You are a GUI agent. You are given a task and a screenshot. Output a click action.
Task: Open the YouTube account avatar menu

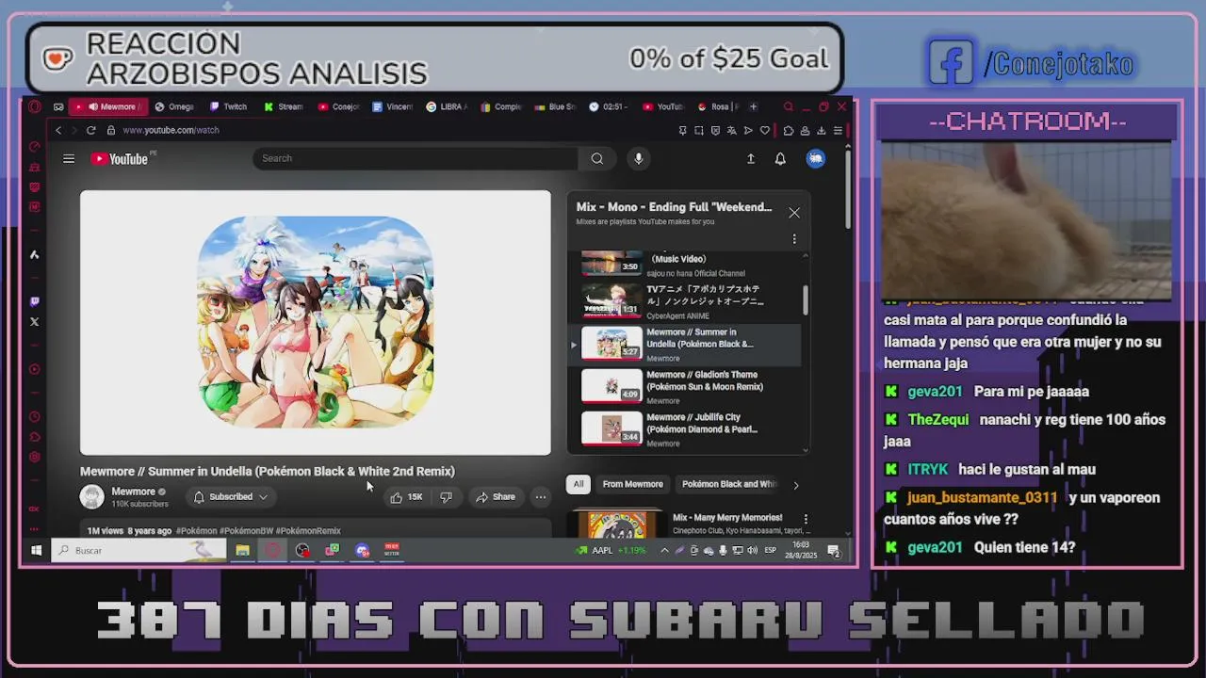(816, 158)
